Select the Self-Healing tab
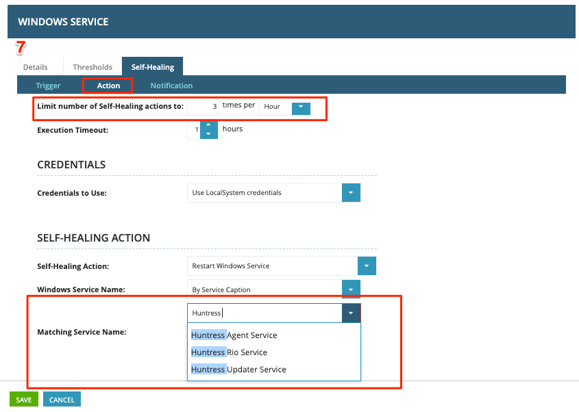 click(153, 67)
